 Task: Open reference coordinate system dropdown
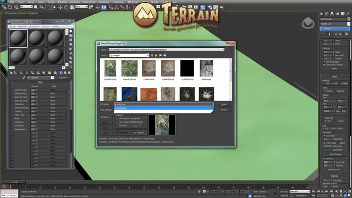click(x=81, y=7)
